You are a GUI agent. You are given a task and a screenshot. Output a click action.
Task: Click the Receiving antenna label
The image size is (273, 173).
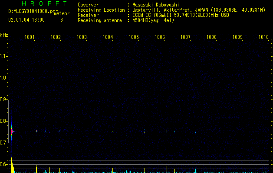coord(100,20)
